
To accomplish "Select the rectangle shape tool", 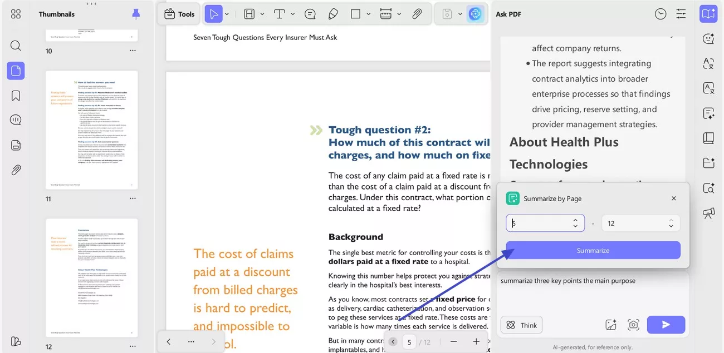I will (355, 13).
